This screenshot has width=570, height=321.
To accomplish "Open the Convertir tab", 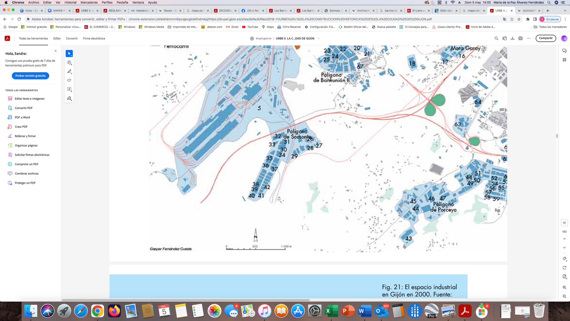I will [72, 39].
